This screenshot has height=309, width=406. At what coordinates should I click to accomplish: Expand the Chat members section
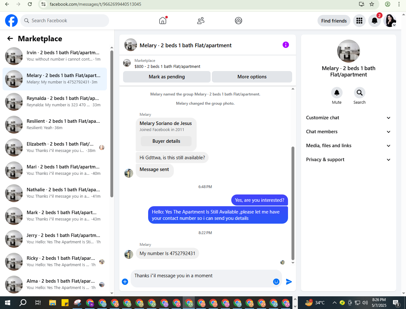coord(348,132)
